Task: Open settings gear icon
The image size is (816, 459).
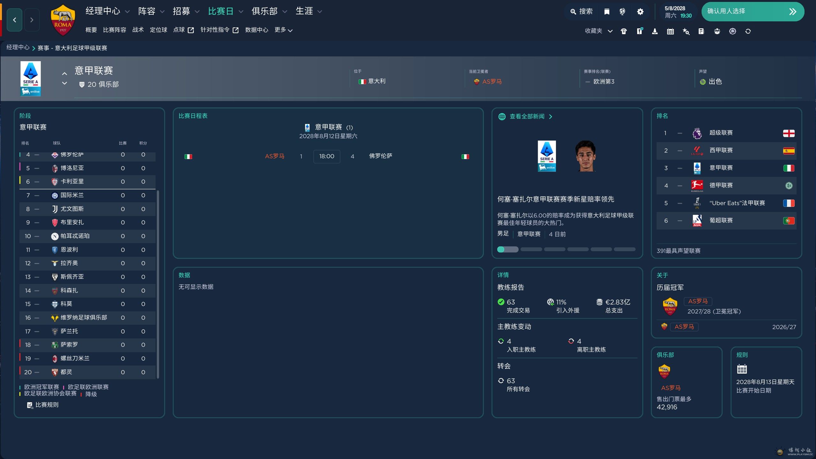Action: [x=640, y=12]
